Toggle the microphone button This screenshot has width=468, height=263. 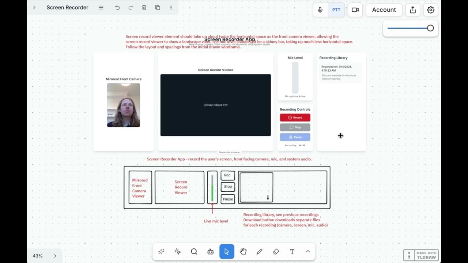point(320,10)
